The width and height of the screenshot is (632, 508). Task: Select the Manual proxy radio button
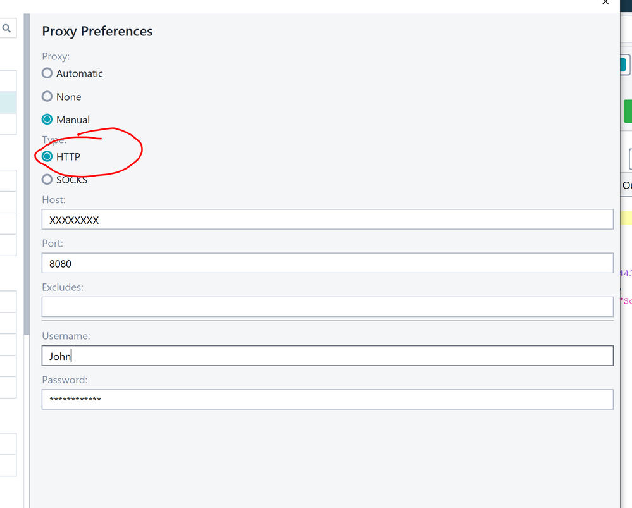(x=47, y=120)
